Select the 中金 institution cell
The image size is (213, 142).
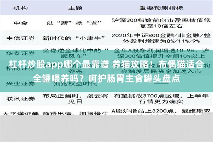point(21,23)
